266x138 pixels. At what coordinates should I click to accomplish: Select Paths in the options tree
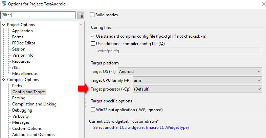click(17, 86)
